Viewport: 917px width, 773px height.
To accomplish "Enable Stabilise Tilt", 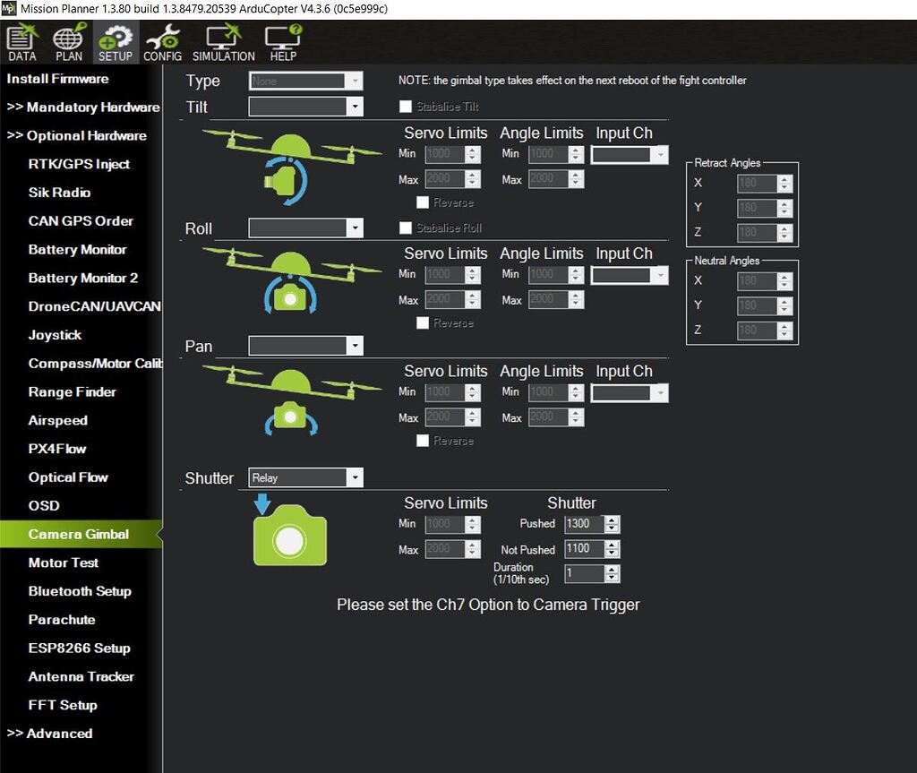I will click(x=405, y=106).
